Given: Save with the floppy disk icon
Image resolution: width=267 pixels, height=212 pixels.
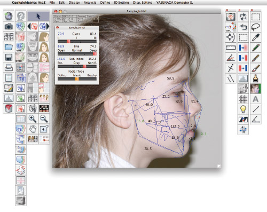Looking at the screenshot, I should (x=9, y=57).
